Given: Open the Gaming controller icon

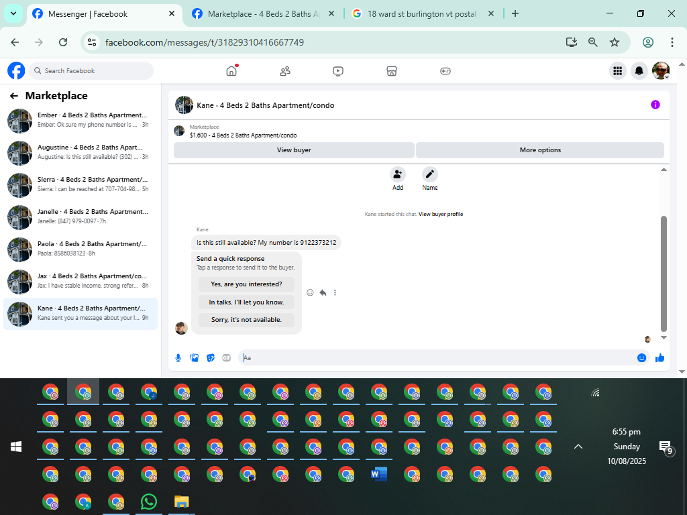Looking at the screenshot, I should (x=445, y=71).
